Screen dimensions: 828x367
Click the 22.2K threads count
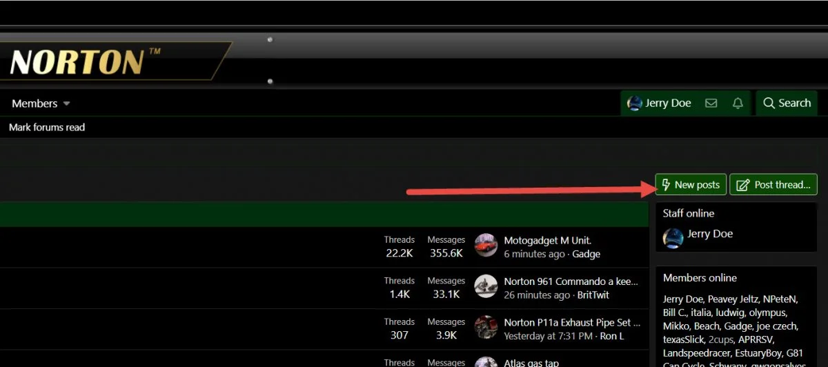coord(400,253)
